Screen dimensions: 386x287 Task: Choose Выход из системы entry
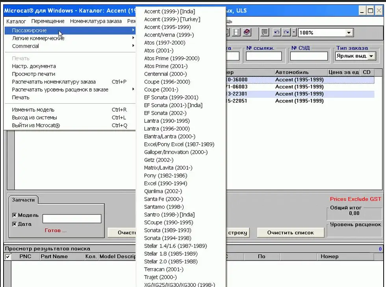[x=70, y=117]
